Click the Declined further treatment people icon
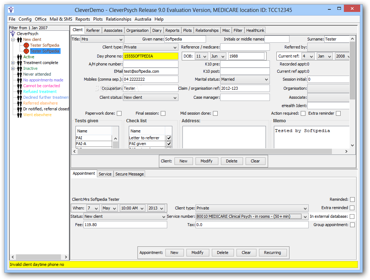Screen dimensions: 370x280 [x=20, y=97]
